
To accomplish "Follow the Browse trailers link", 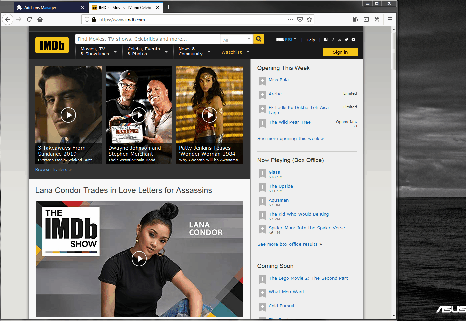I will pos(53,169).
